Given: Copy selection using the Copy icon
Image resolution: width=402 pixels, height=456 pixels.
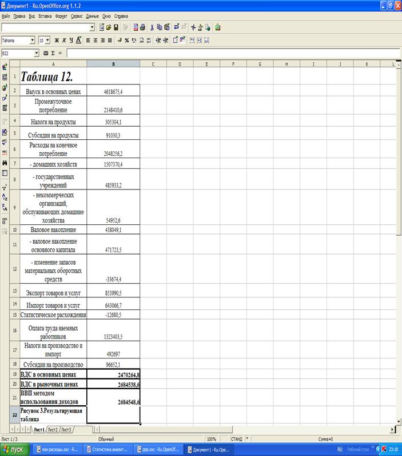Looking at the screenshot, I should click(160, 27).
